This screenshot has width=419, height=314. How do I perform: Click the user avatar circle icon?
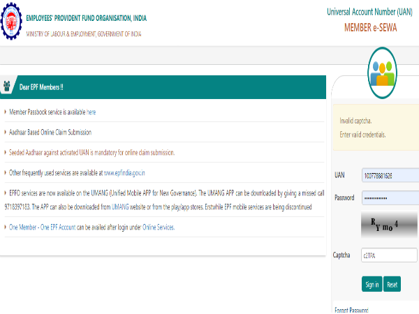pyautogui.click(x=382, y=68)
